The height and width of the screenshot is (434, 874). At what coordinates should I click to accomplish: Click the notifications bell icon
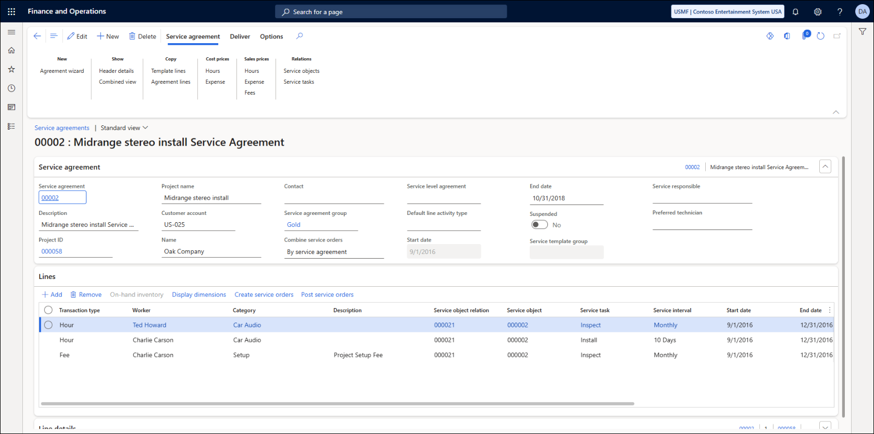click(x=795, y=11)
